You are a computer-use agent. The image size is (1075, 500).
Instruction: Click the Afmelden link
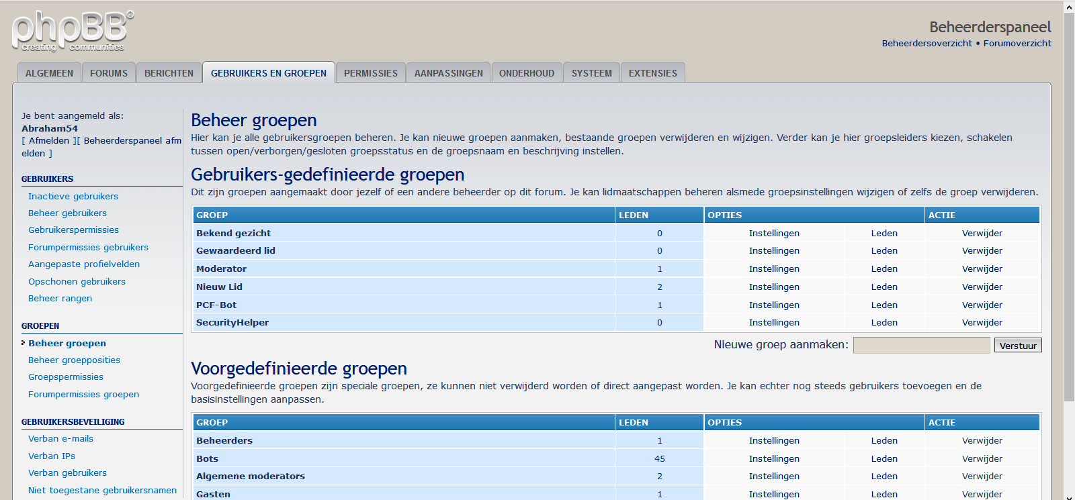49,140
